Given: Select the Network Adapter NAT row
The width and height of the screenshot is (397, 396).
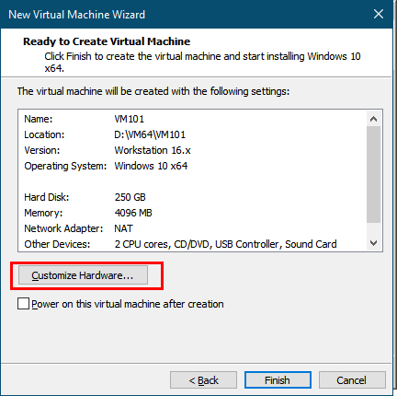Looking at the screenshot, I should tap(192, 228).
